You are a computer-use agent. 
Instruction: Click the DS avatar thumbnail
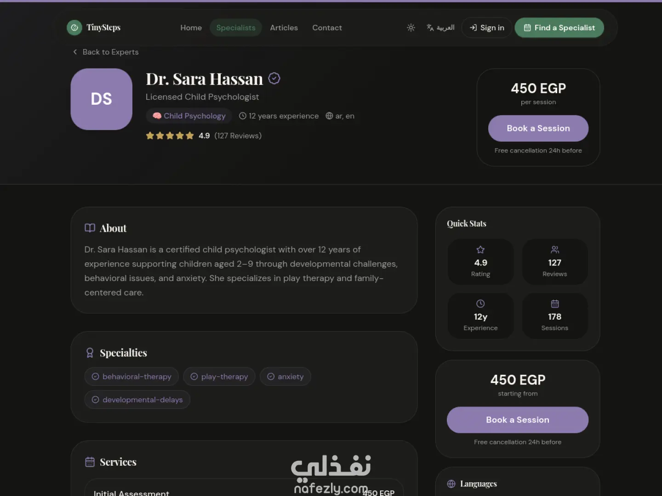pyautogui.click(x=102, y=99)
